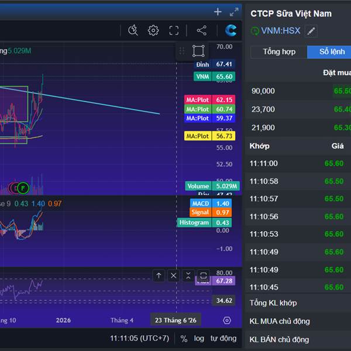Click the share chart icon

[201, 30]
